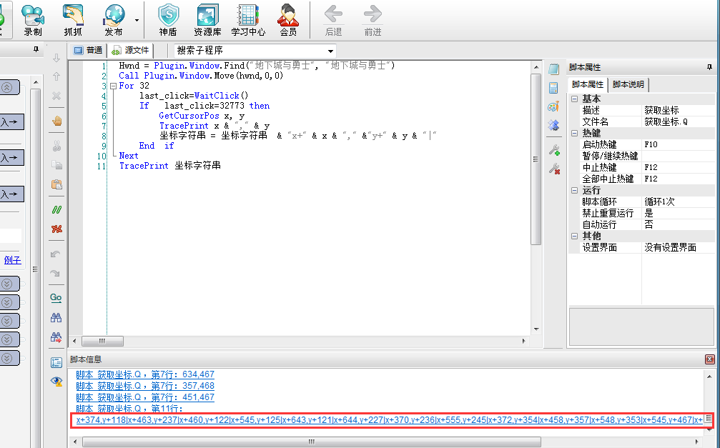Open the 搜索子程序 dropdown

(330, 51)
